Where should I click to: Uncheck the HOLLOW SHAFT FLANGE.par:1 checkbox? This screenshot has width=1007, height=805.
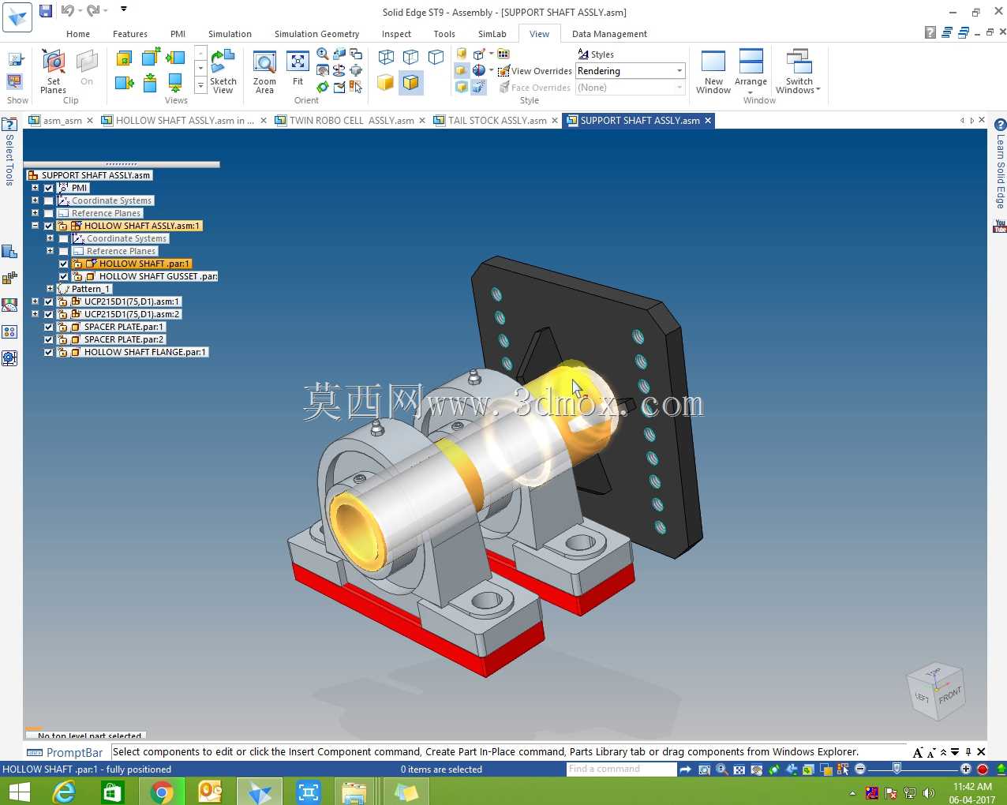click(49, 352)
